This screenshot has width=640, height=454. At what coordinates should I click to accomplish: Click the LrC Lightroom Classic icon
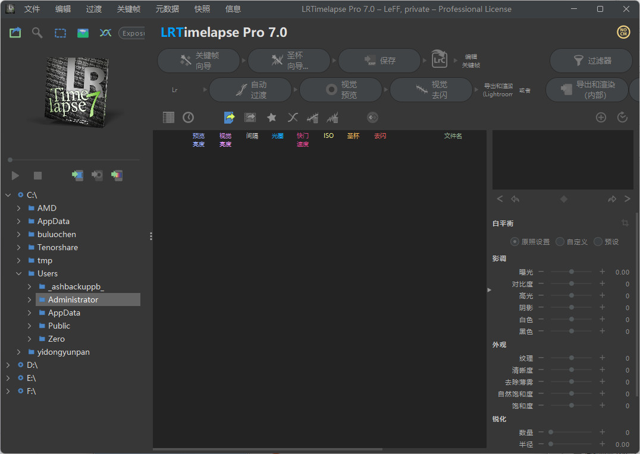[439, 59]
